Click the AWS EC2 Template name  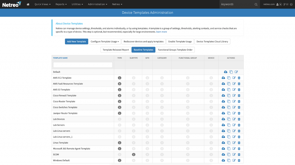(x=62, y=78)
